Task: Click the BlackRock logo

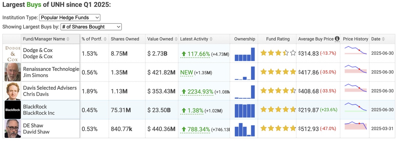Action: tap(13, 110)
